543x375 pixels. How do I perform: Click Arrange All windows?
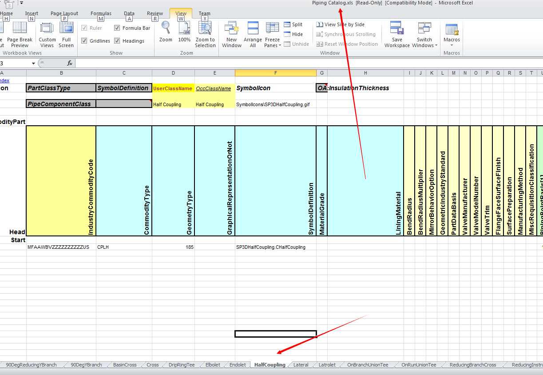point(253,35)
